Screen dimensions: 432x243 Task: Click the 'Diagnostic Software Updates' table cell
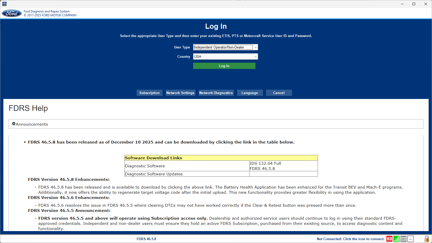point(187,174)
